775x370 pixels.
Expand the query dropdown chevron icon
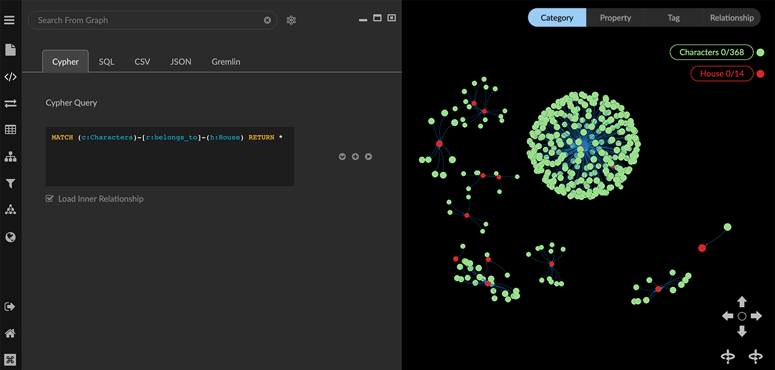342,157
